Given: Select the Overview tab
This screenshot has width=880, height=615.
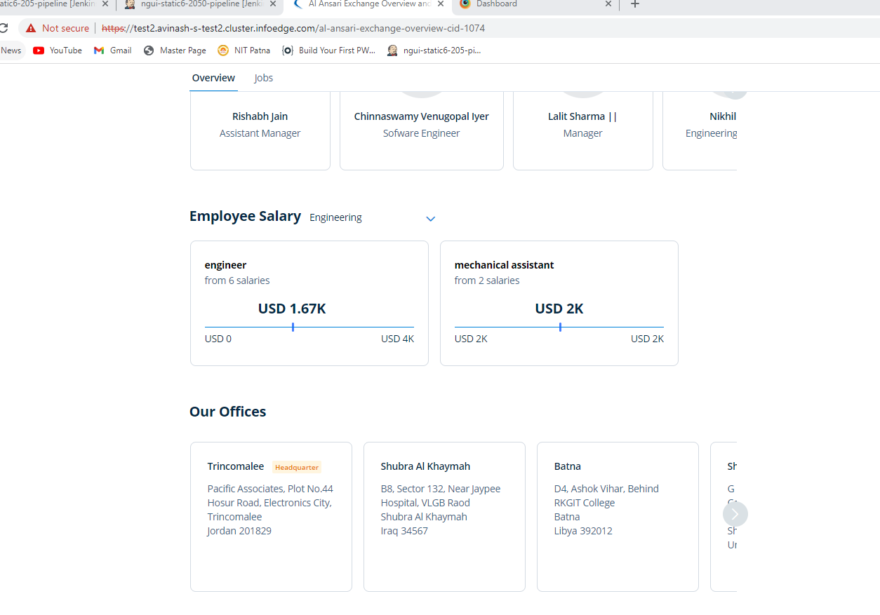Looking at the screenshot, I should pos(213,78).
